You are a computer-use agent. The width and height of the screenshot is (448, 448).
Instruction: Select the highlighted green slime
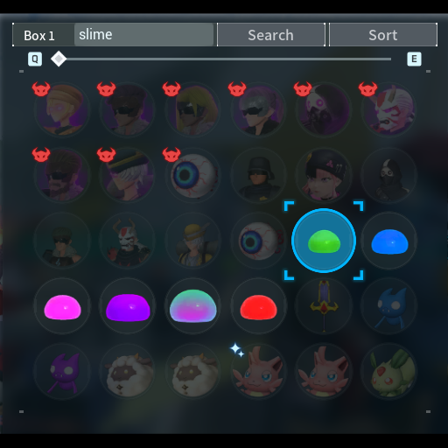(324, 241)
